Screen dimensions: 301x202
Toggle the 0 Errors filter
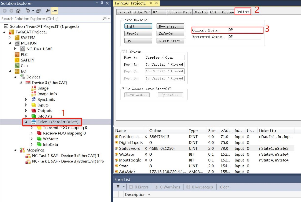(139, 187)
